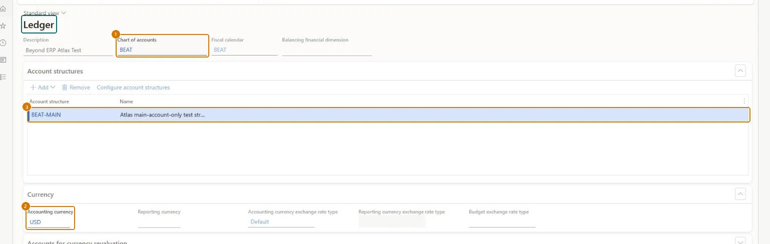Screen dimensions: 770x244
Task: Open Favorites star in the sidebar
Action: (x=3, y=26)
